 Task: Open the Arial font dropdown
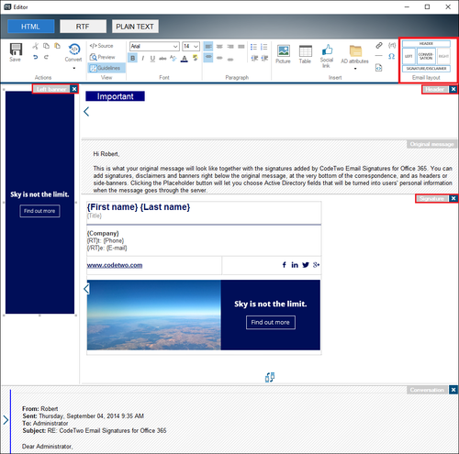(x=154, y=46)
